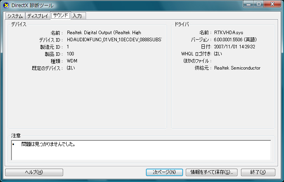Select device name 'Realtek Digital Output (Realtek High'

coord(104,33)
